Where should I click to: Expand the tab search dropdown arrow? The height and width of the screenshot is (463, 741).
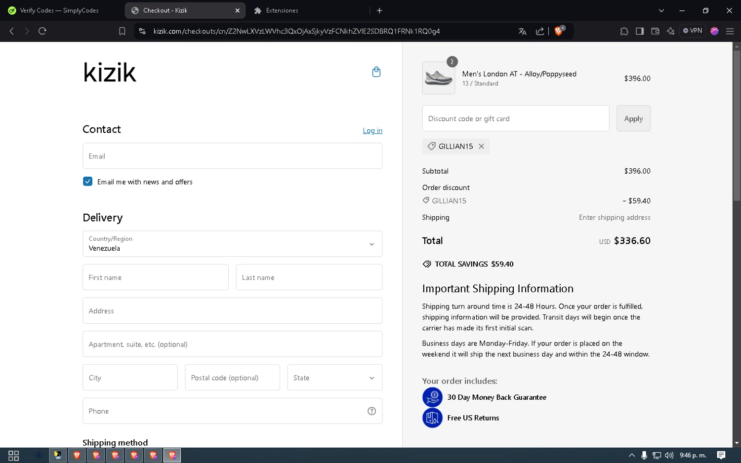pyautogui.click(x=661, y=10)
